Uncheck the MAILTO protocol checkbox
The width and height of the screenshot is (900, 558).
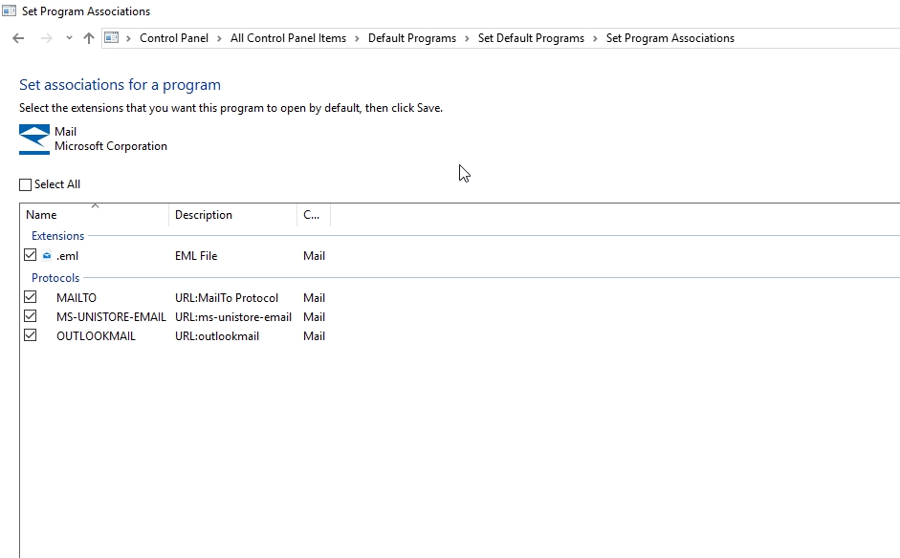point(31,297)
